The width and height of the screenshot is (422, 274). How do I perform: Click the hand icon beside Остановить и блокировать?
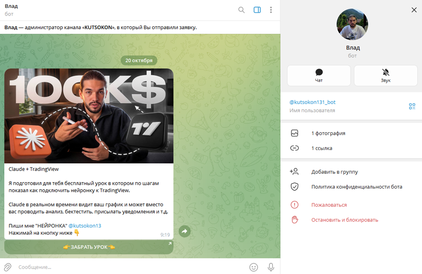pyautogui.click(x=295, y=220)
